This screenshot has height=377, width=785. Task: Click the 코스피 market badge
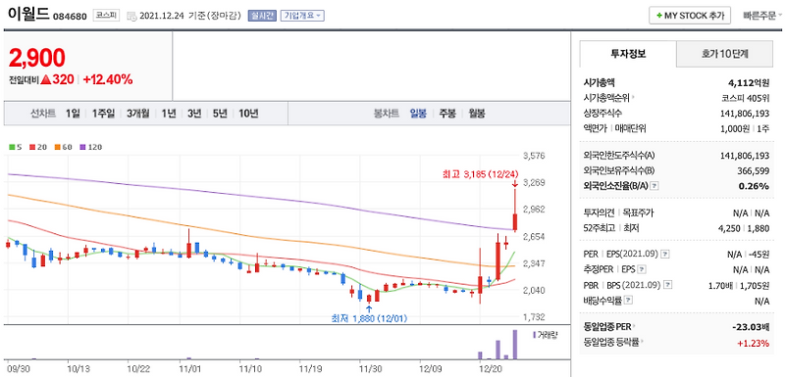tap(106, 16)
